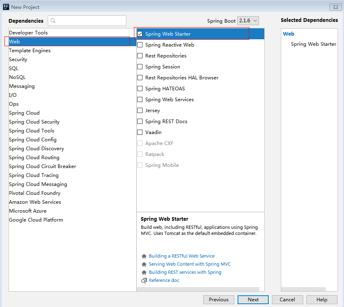
Task: Tick the Spring Session checkbox
Action: coord(140,66)
